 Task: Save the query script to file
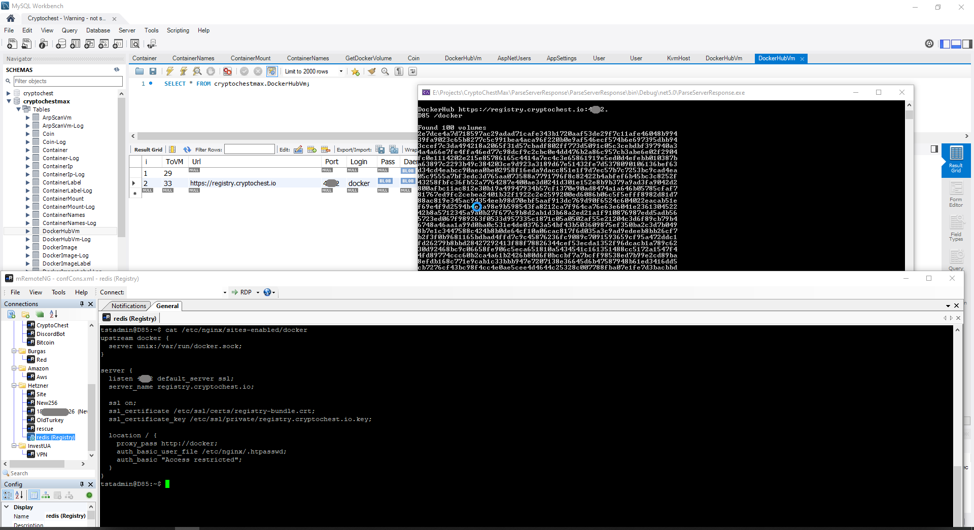[x=153, y=71]
